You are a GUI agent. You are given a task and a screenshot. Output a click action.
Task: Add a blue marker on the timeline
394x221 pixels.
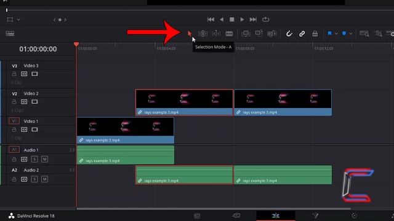coord(344,33)
